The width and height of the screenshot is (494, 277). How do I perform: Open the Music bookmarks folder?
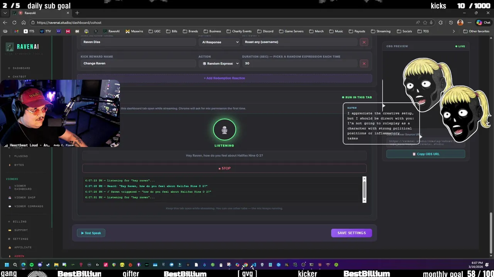click(x=336, y=31)
